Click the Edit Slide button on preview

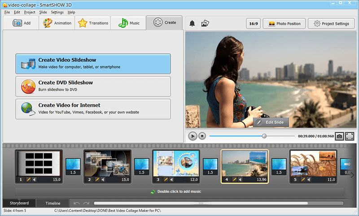tap(271, 122)
